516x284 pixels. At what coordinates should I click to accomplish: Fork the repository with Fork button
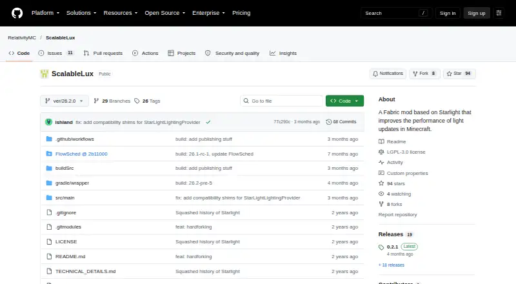(x=424, y=74)
